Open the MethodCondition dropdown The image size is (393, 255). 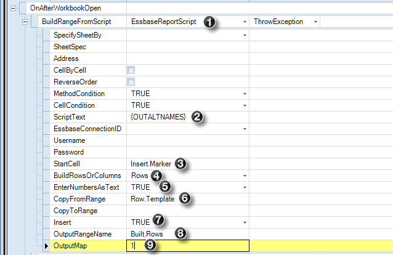[245, 94]
